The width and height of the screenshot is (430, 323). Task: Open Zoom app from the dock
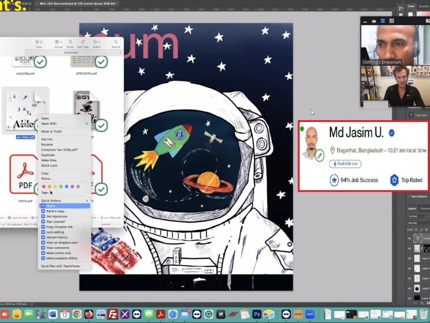click(310, 314)
